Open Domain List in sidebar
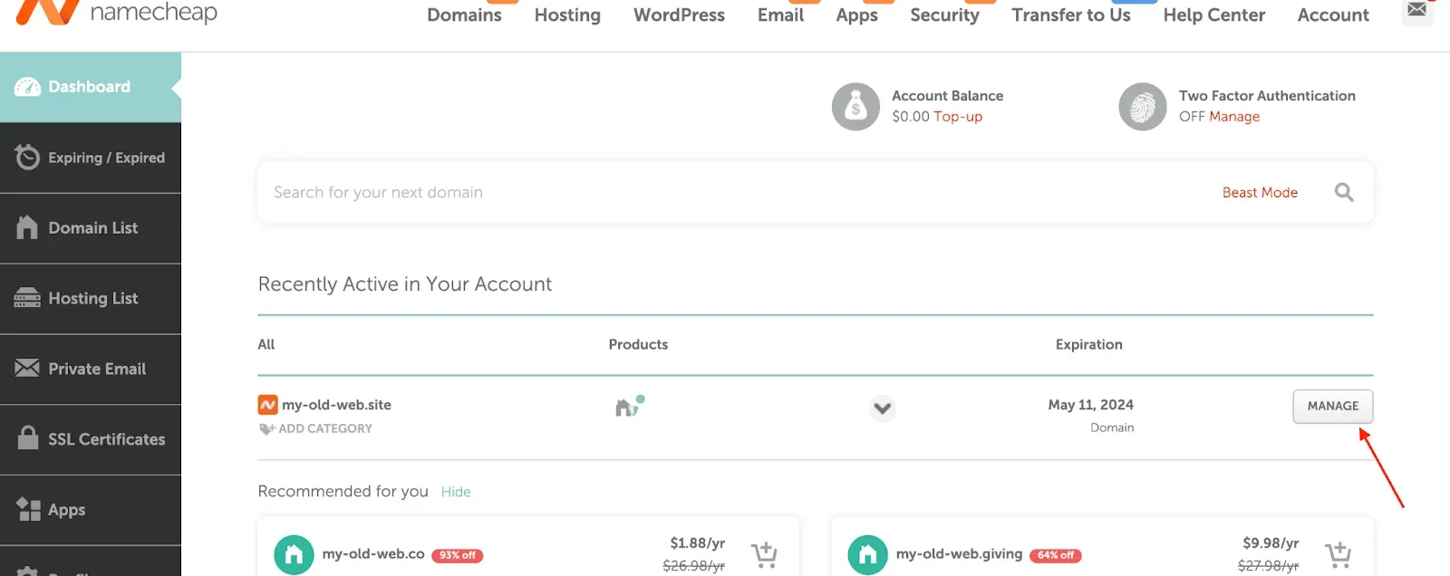 [91, 228]
